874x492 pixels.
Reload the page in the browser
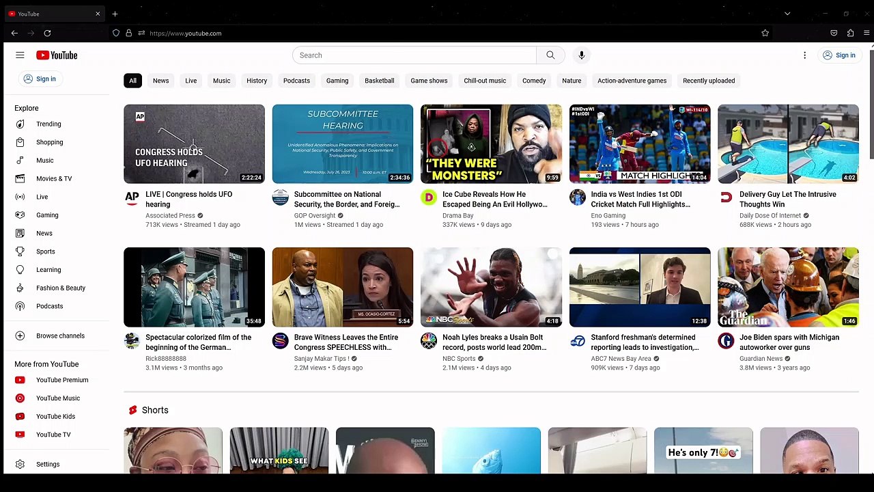click(x=47, y=33)
